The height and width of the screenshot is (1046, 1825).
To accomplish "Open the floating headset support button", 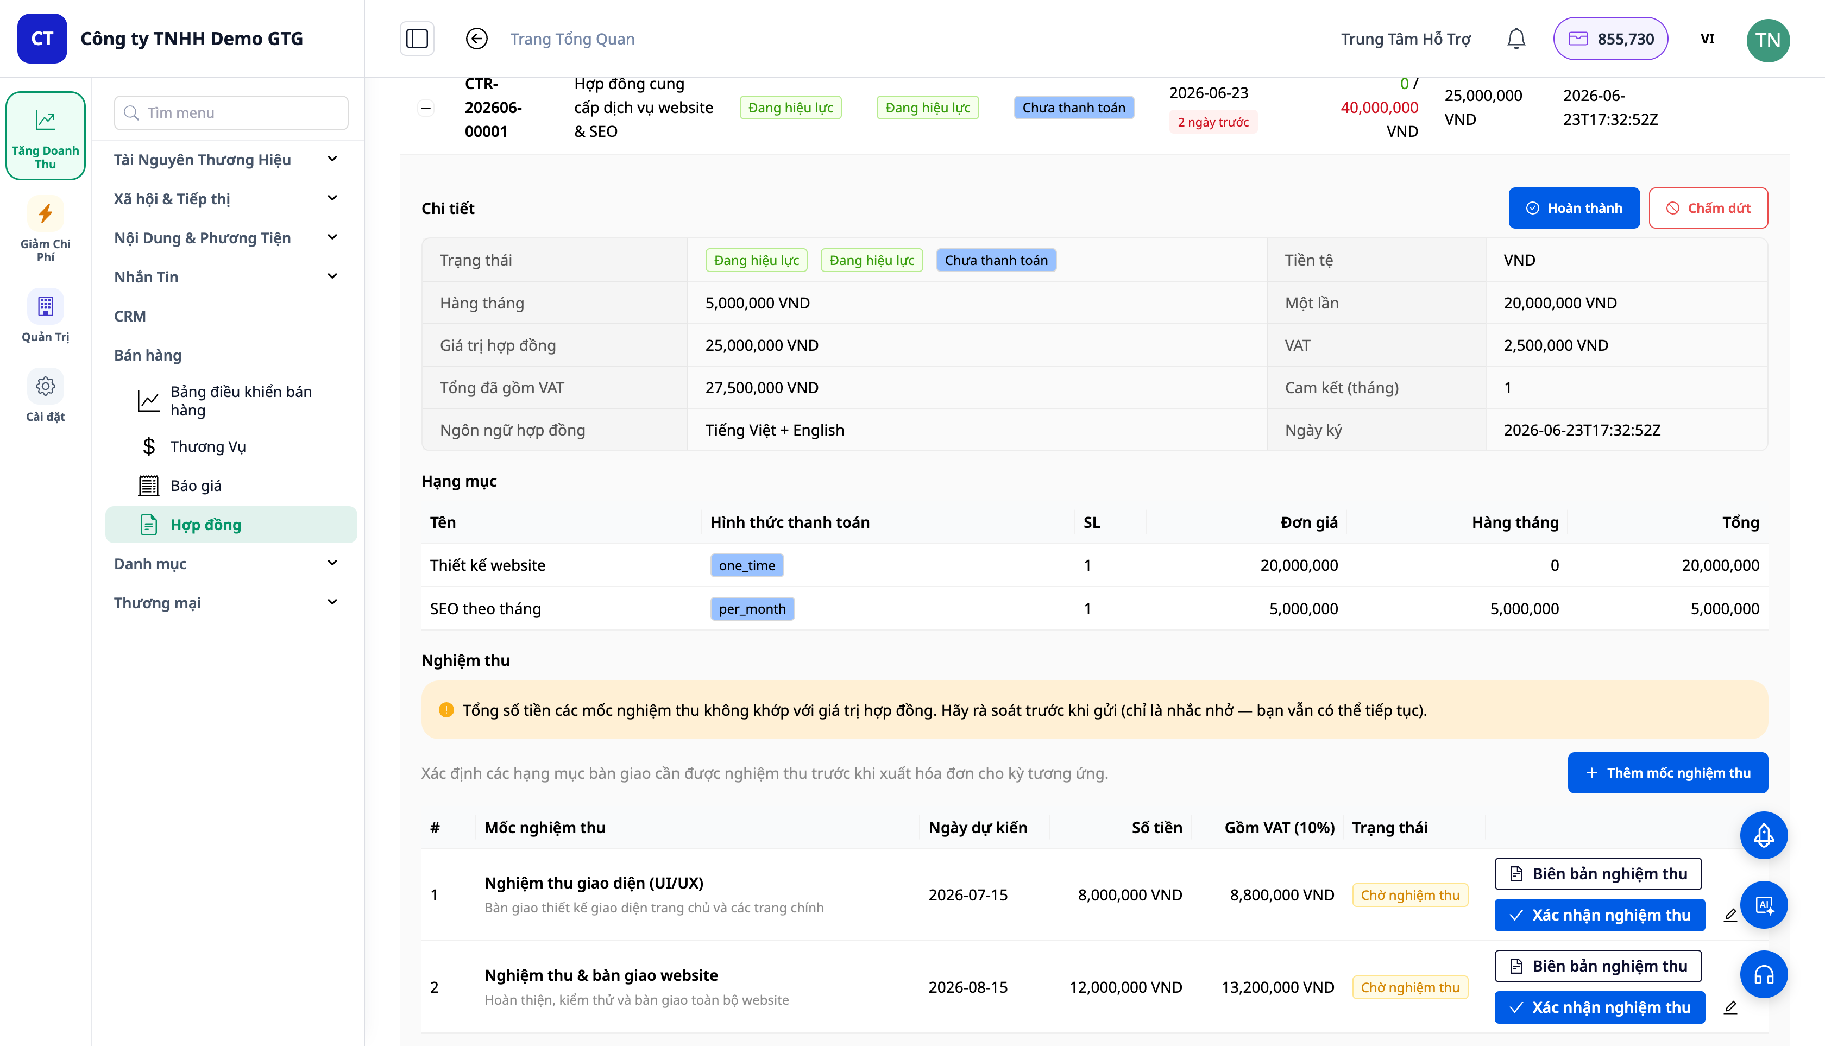I will coord(1763,974).
